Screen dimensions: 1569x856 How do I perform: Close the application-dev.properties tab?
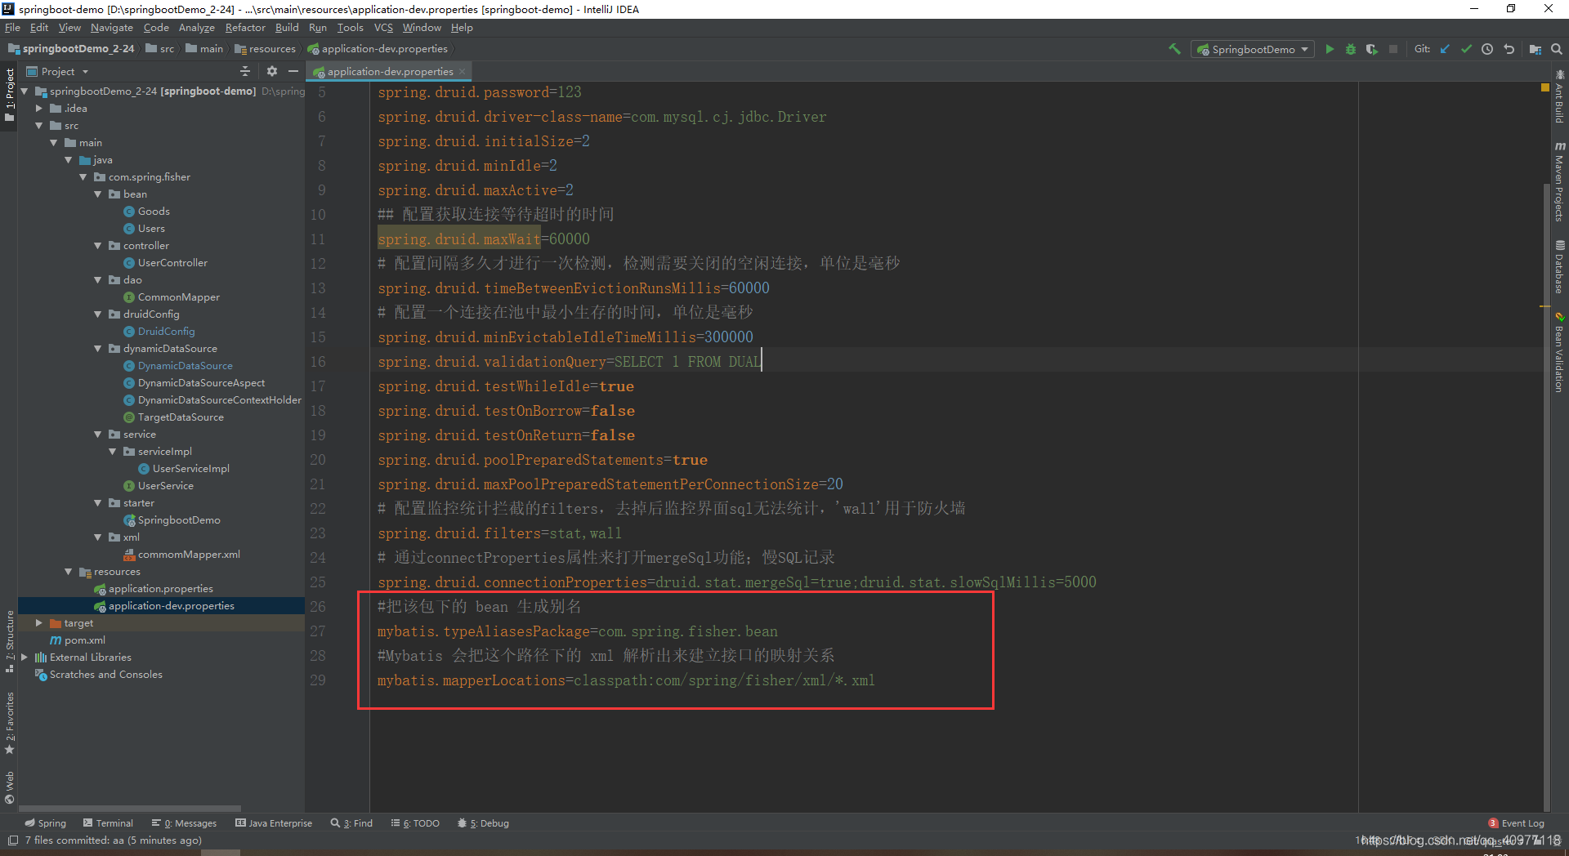tap(462, 72)
